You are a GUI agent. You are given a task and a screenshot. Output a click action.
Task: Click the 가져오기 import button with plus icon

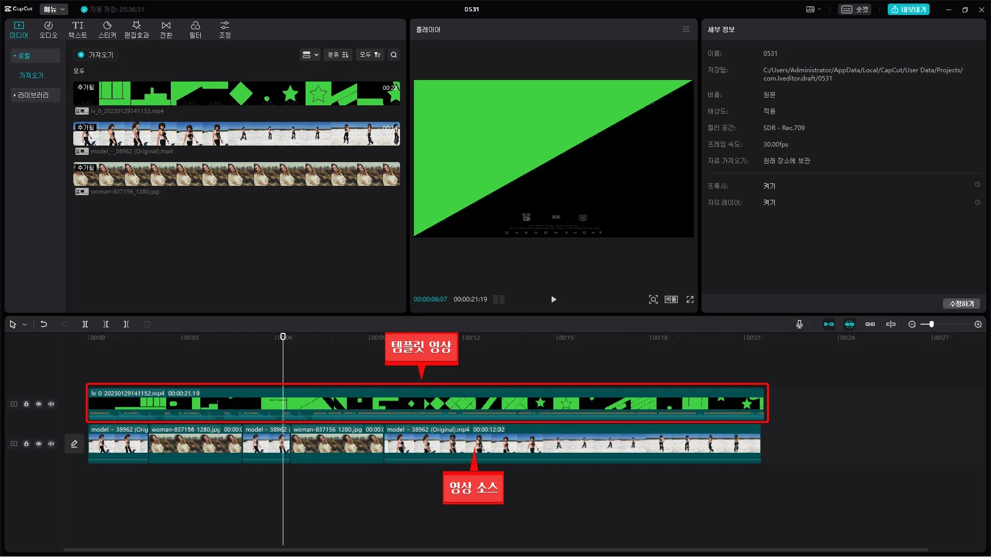(96, 55)
